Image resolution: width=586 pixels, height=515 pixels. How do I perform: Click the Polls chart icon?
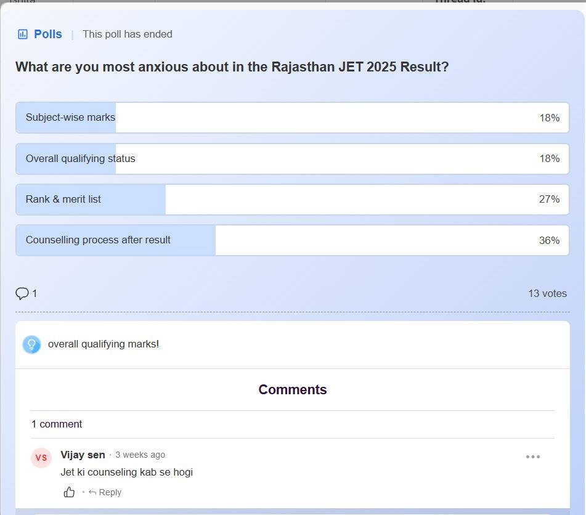point(23,34)
